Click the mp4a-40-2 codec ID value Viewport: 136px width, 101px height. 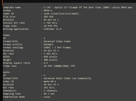[50, 81]
